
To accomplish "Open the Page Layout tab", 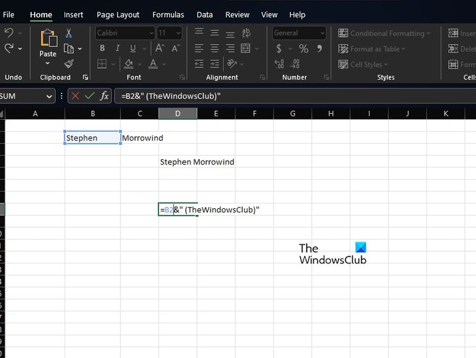I will [x=118, y=14].
